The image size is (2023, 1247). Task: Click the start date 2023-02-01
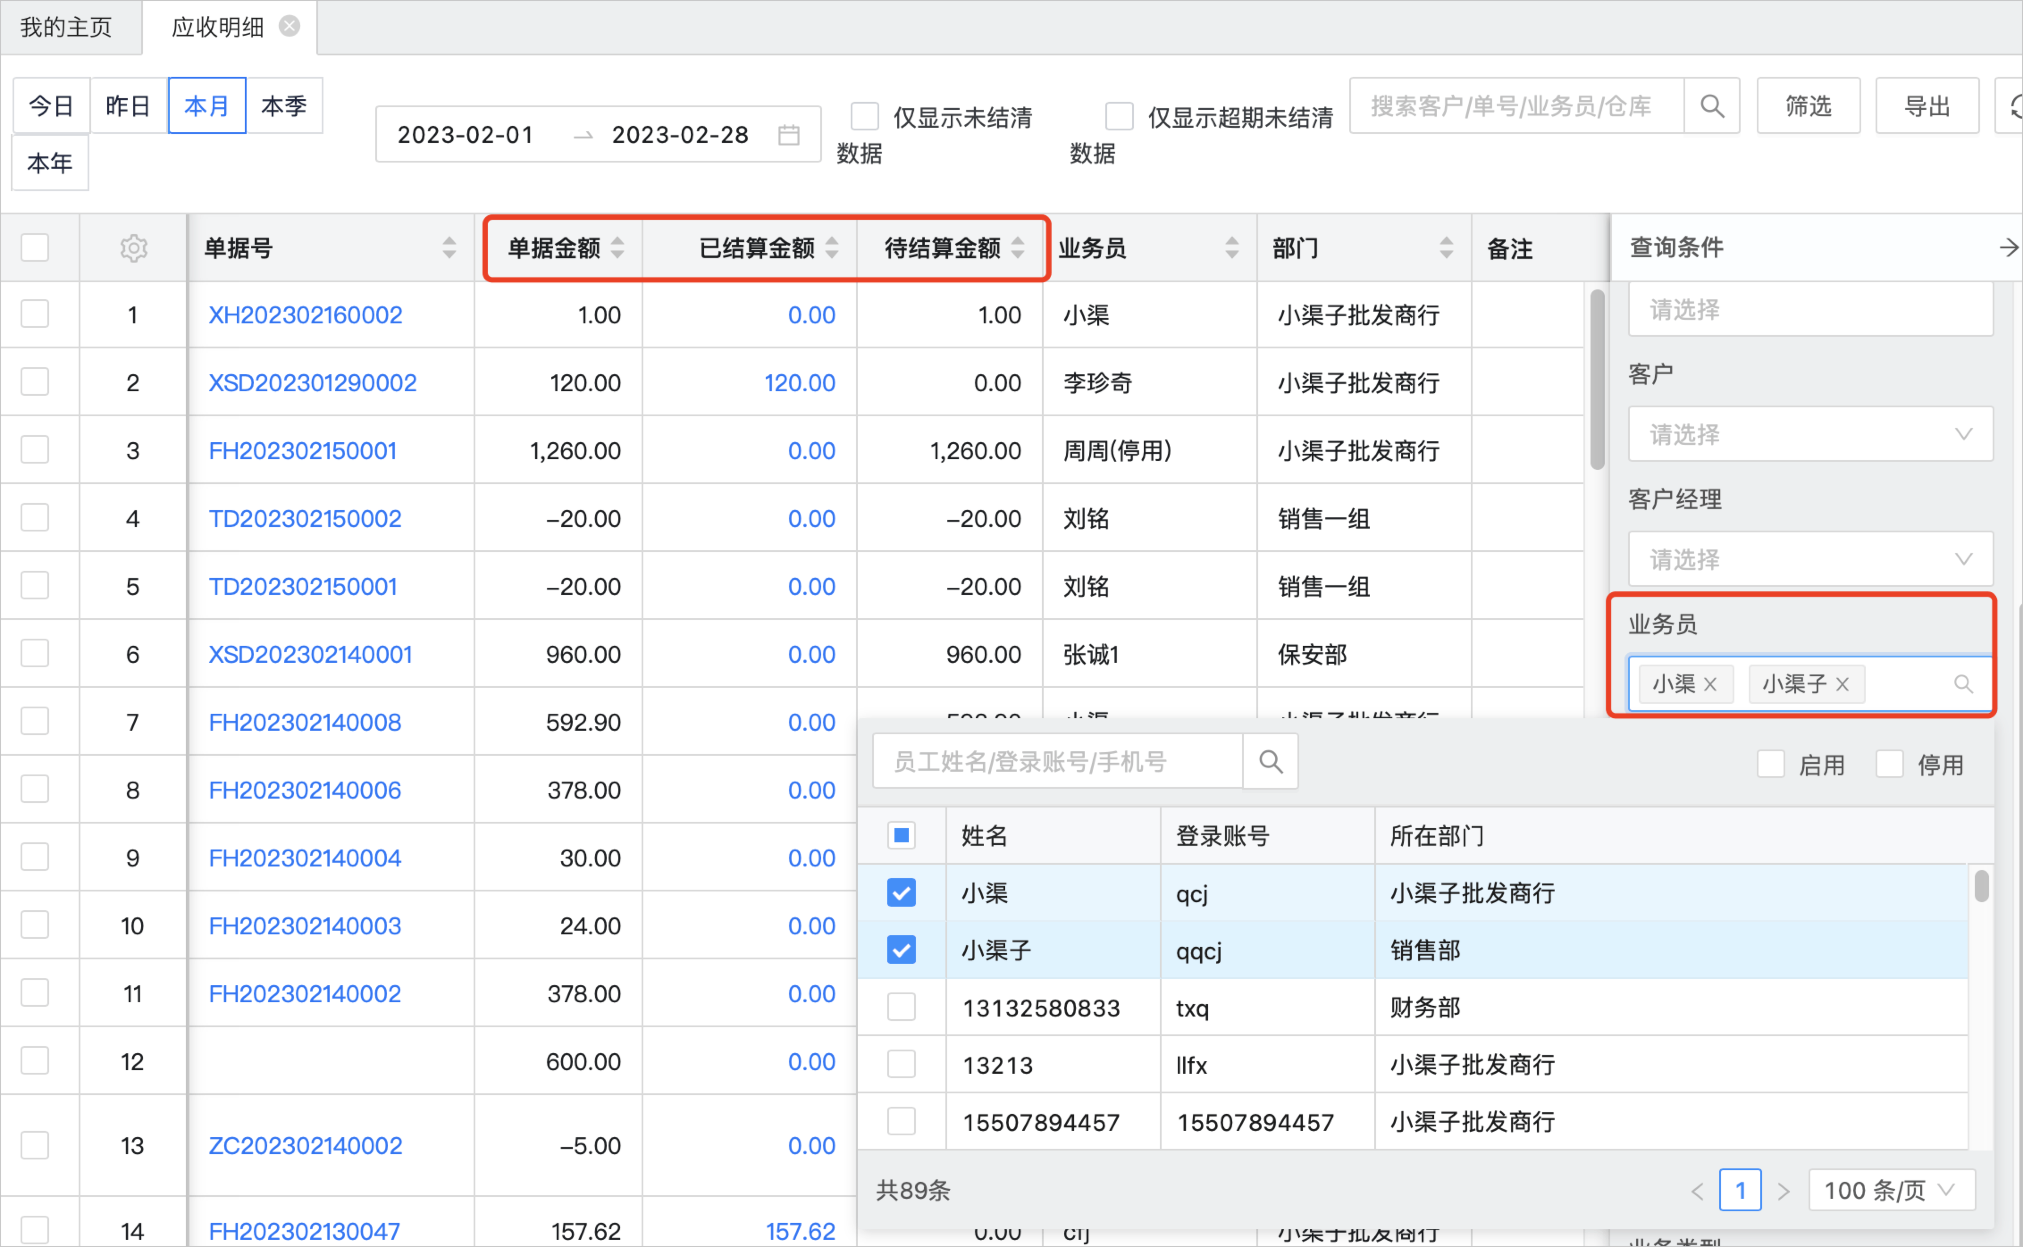(466, 134)
